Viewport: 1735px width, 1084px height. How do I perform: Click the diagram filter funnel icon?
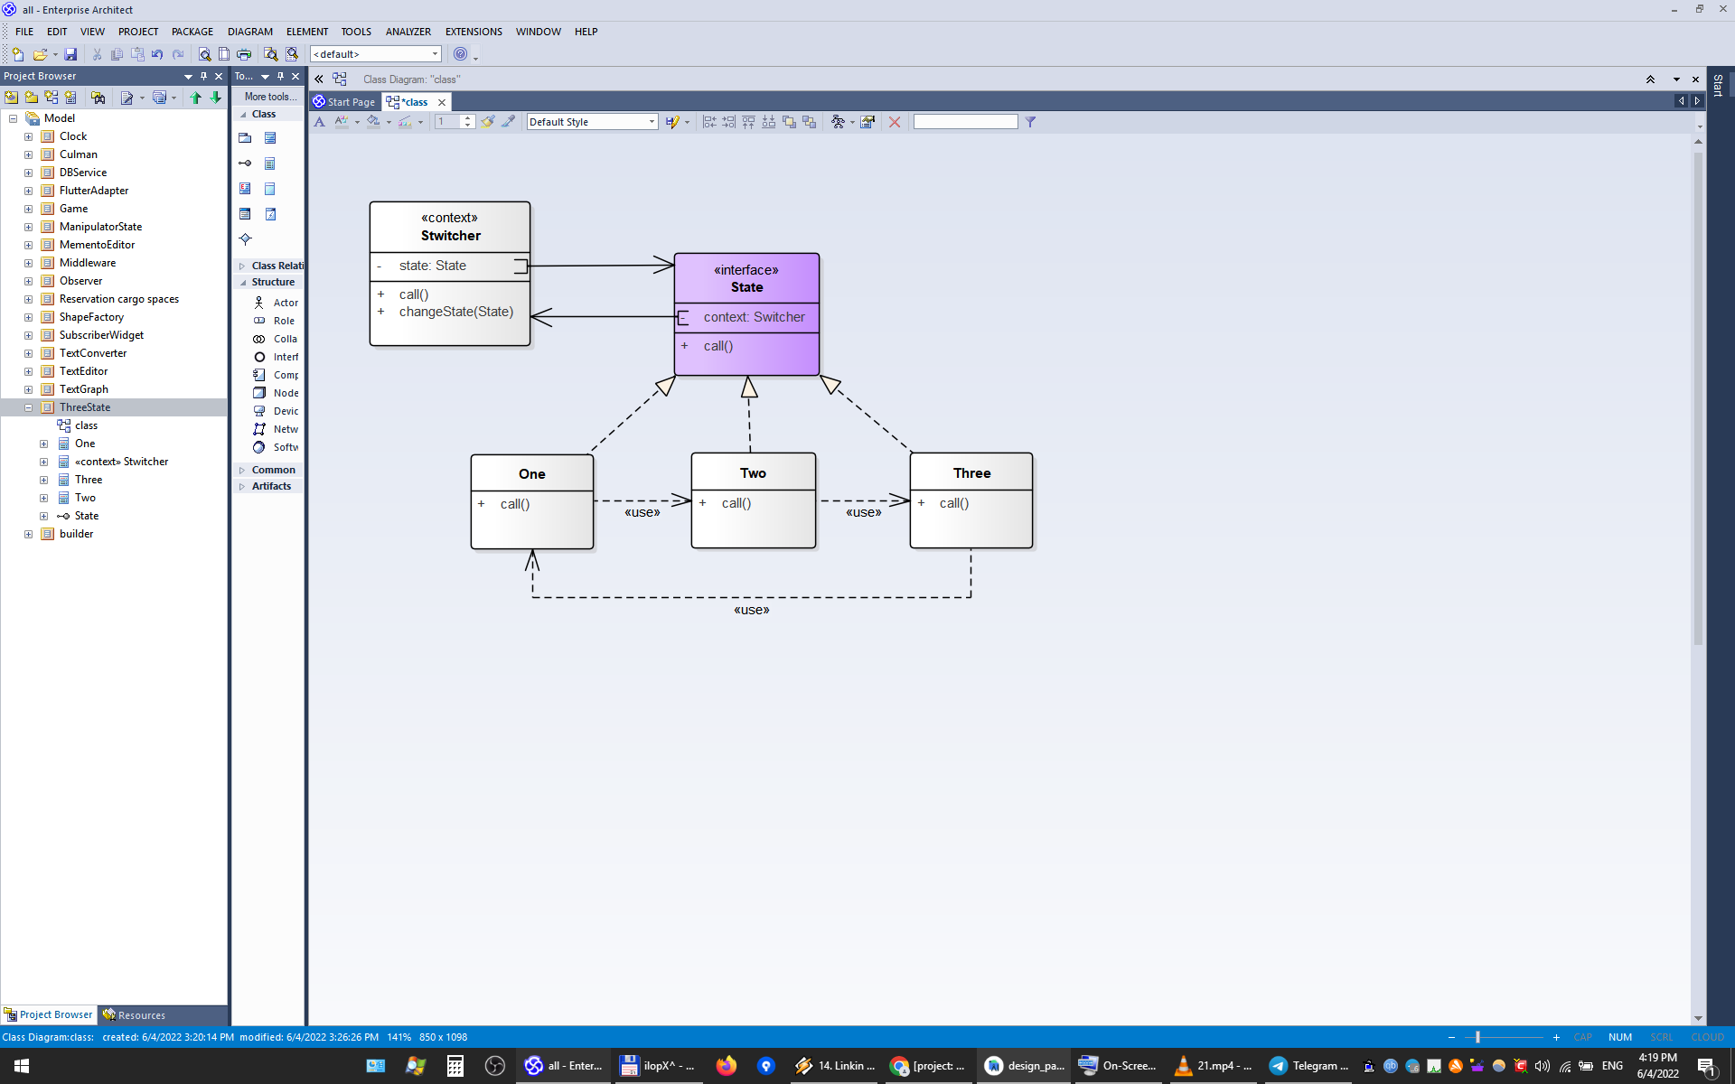point(1030,122)
